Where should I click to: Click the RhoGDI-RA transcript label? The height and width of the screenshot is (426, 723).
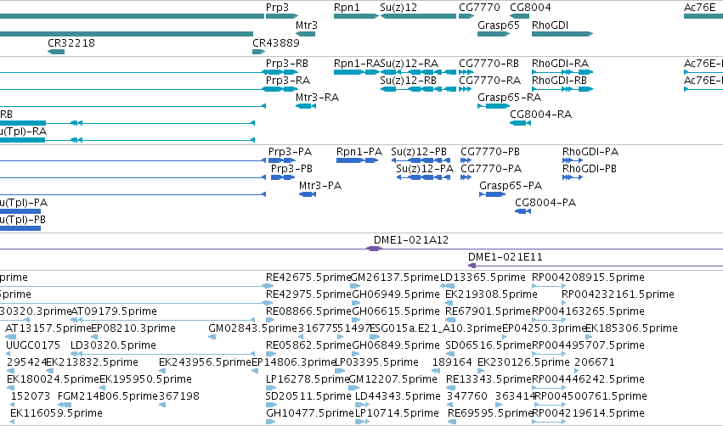click(x=560, y=64)
